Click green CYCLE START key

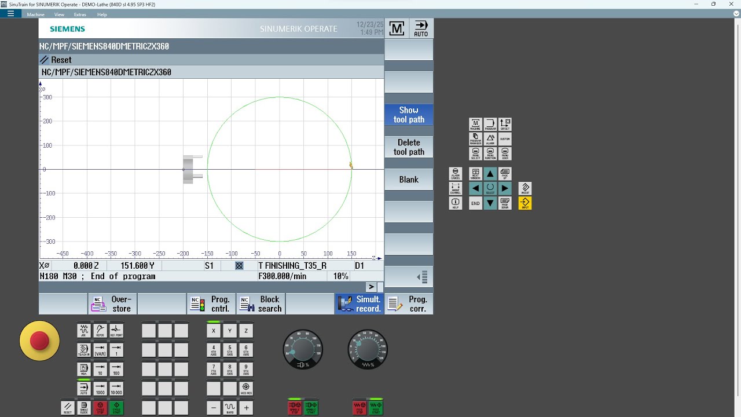116,408
